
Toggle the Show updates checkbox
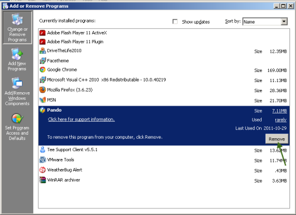tap(175, 21)
